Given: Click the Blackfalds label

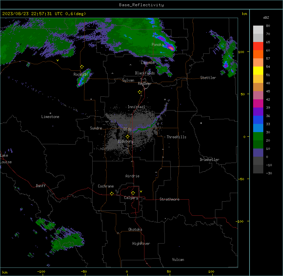Looking at the screenshot, I should point(145,73).
